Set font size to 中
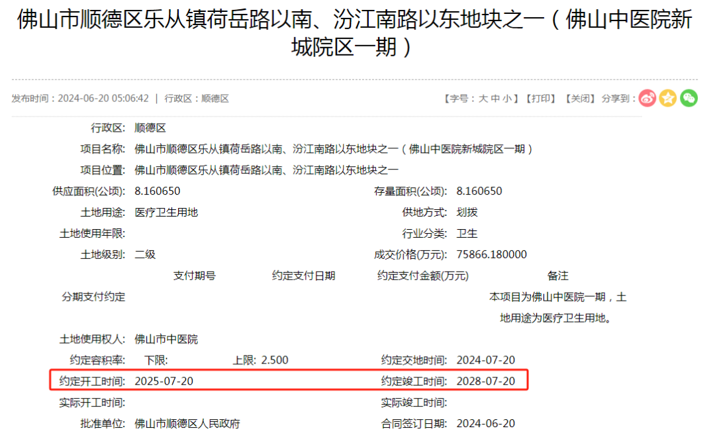Viewport: 715px width, 447px height. point(495,99)
